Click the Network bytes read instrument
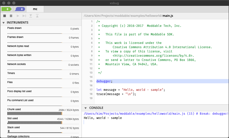229x138 pixels. point(43,48)
